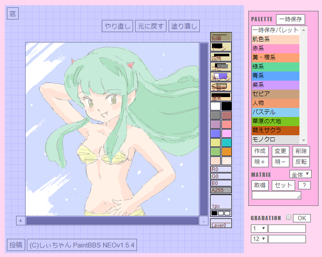Select 緑系 green palette entry

point(276,67)
